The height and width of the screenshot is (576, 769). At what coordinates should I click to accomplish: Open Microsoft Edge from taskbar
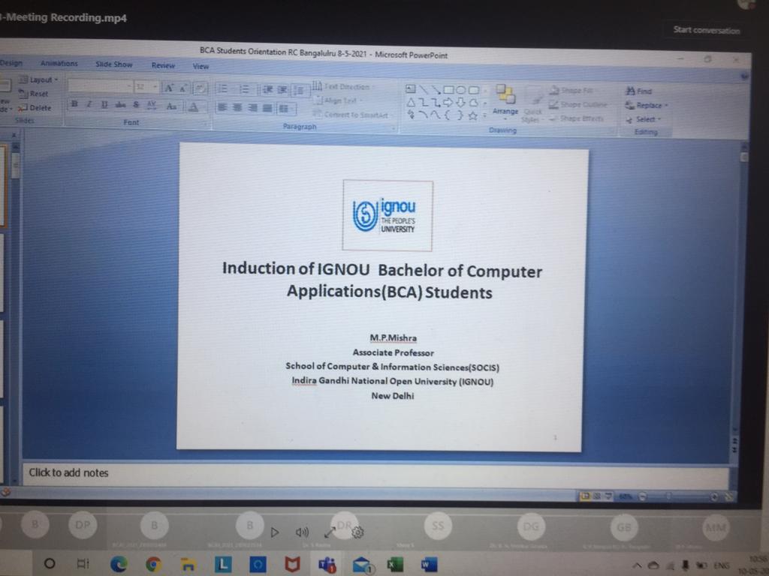[119, 564]
